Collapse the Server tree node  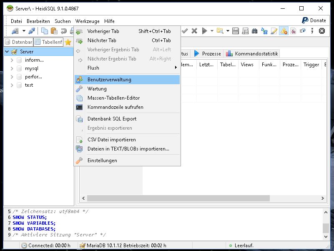coord(7,52)
